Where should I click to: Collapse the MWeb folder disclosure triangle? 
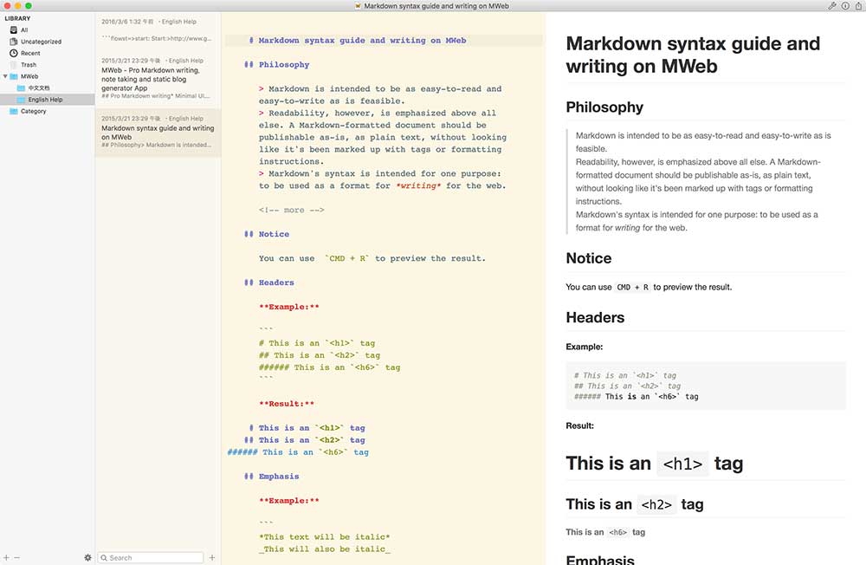[x=5, y=76]
